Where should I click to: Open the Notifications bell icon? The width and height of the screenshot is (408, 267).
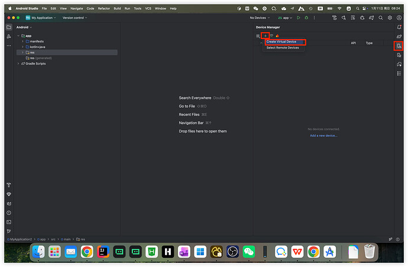tap(399, 27)
